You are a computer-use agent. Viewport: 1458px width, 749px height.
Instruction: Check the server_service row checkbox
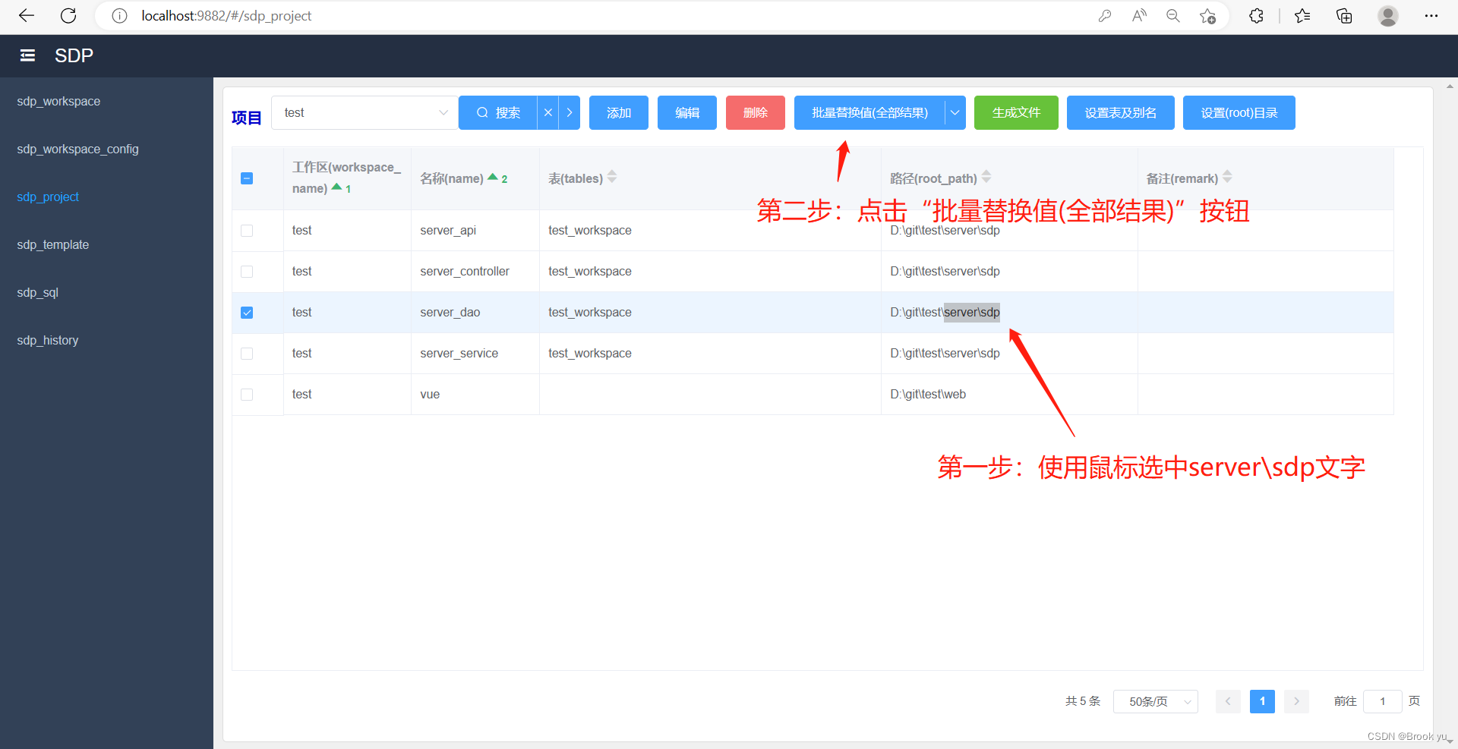(x=247, y=354)
